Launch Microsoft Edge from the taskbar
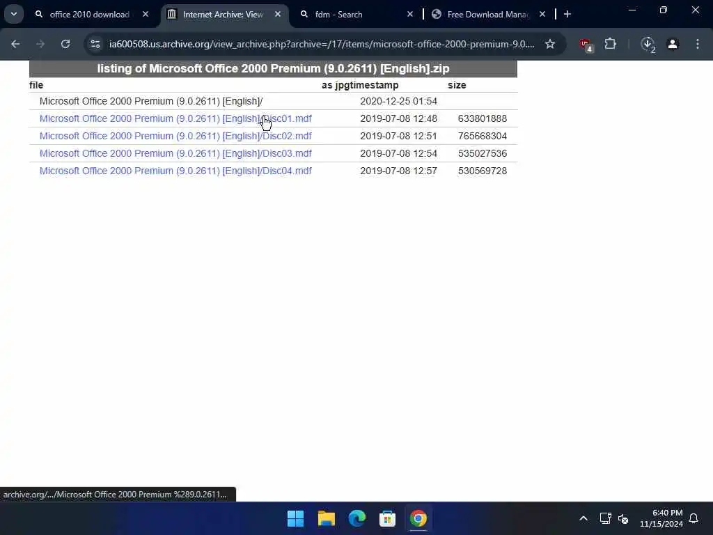The height and width of the screenshot is (535, 713). (x=357, y=518)
